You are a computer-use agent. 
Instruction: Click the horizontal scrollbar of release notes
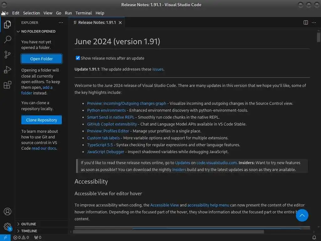[x=168, y=232]
